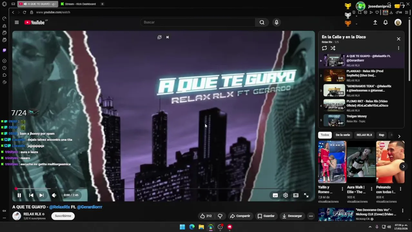412x232 pixels.
Task: Open the YouTube account avatar menu
Action: pyautogui.click(x=398, y=22)
